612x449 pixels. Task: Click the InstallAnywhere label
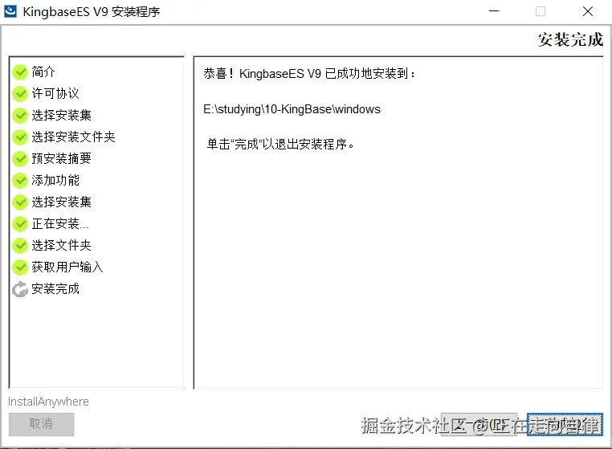[x=48, y=402]
